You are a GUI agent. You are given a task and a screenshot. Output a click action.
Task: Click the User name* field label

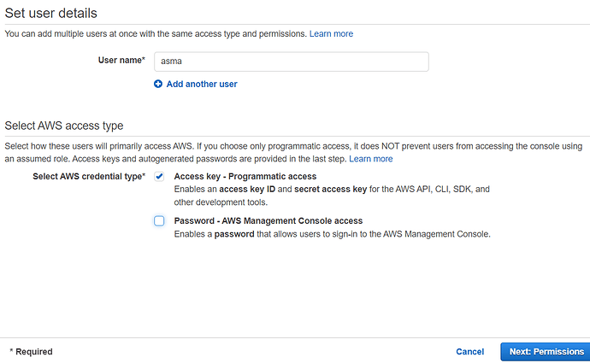point(121,60)
